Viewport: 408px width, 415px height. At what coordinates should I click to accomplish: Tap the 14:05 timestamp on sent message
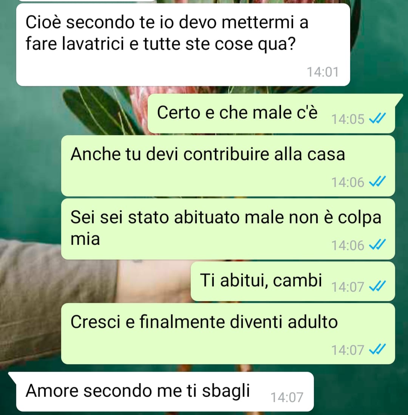pos(348,119)
